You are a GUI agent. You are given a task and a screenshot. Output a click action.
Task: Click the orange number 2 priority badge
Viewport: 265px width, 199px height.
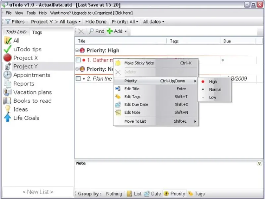[82, 69]
